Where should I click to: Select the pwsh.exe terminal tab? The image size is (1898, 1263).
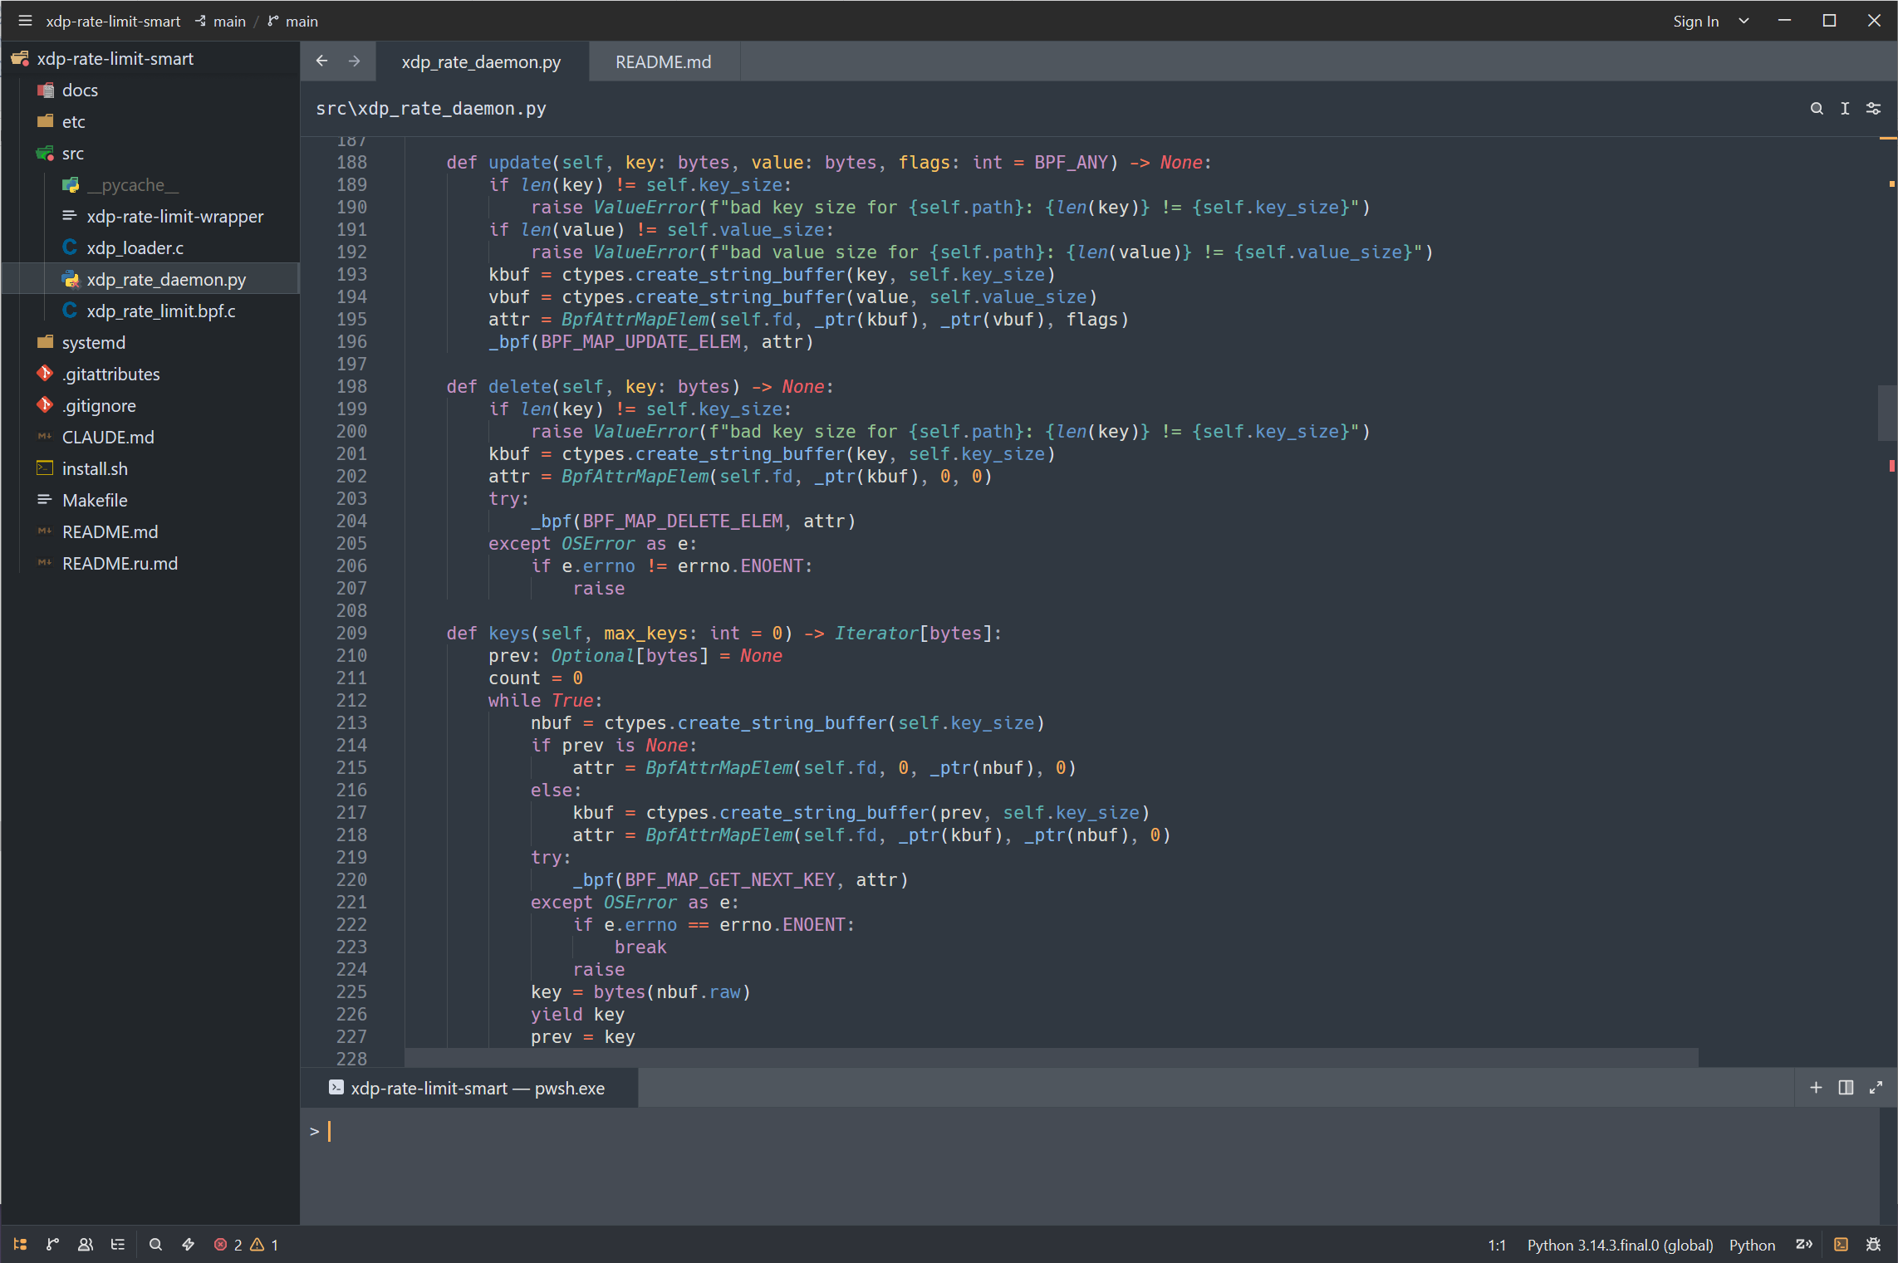[468, 1088]
